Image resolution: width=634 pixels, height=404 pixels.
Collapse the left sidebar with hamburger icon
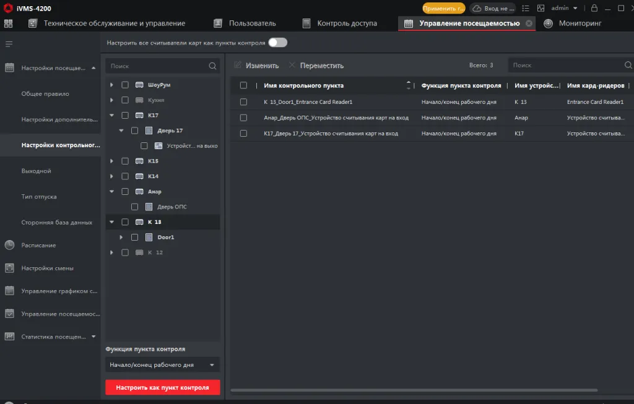pos(9,44)
